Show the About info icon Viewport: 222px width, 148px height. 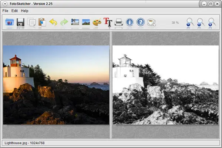(130, 22)
